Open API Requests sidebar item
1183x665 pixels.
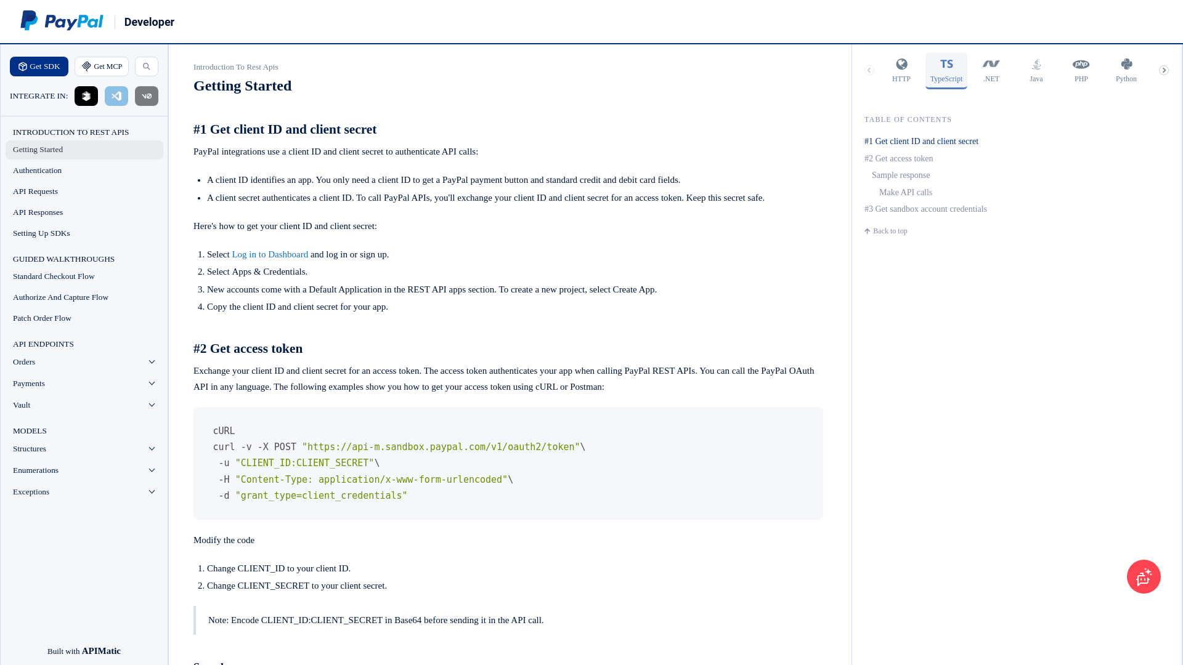coord(84,191)
